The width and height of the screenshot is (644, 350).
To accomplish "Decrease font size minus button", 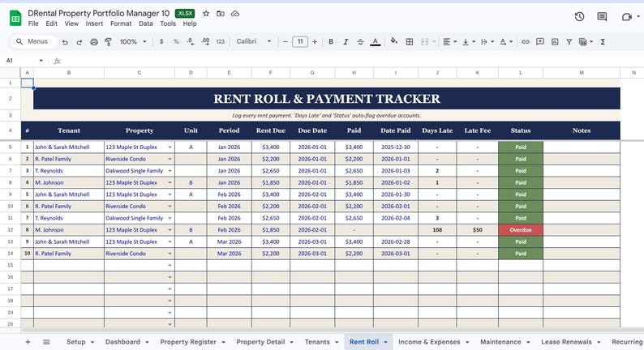I will click(286, 42).
